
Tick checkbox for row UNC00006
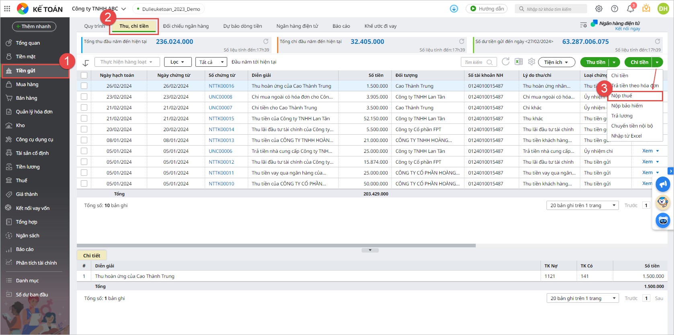pos(84,151)
